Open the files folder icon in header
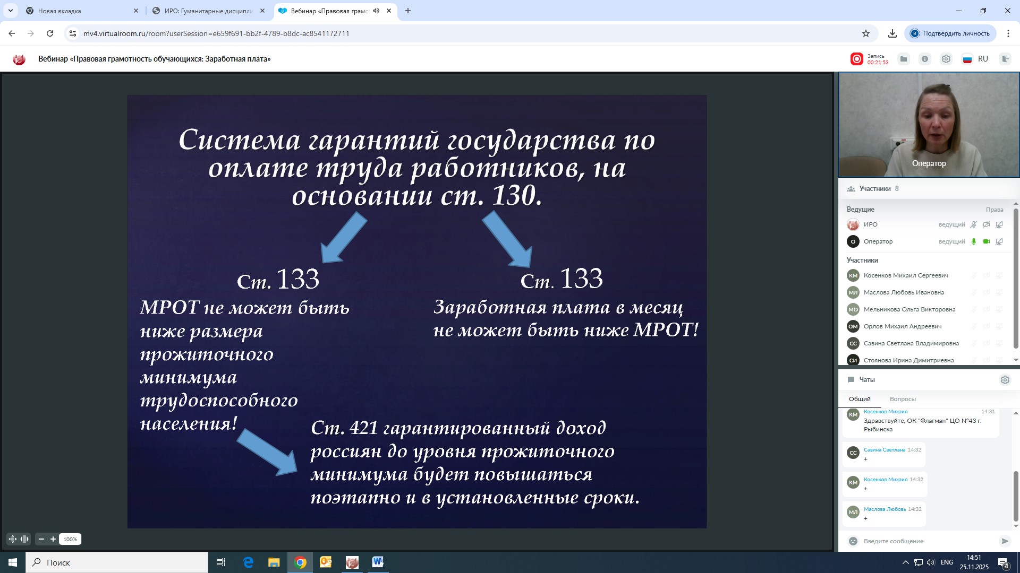1020x573 pixels. tap(903, 59)
